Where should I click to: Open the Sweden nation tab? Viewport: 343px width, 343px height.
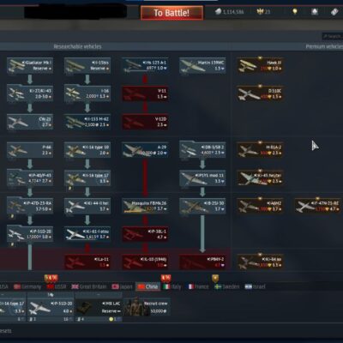click(x=226, y=286)
